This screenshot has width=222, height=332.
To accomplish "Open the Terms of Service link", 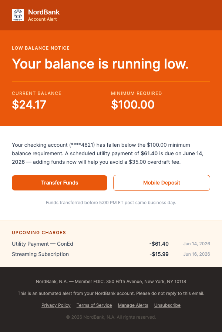I will pyautogui.click(x=94, y=305).
